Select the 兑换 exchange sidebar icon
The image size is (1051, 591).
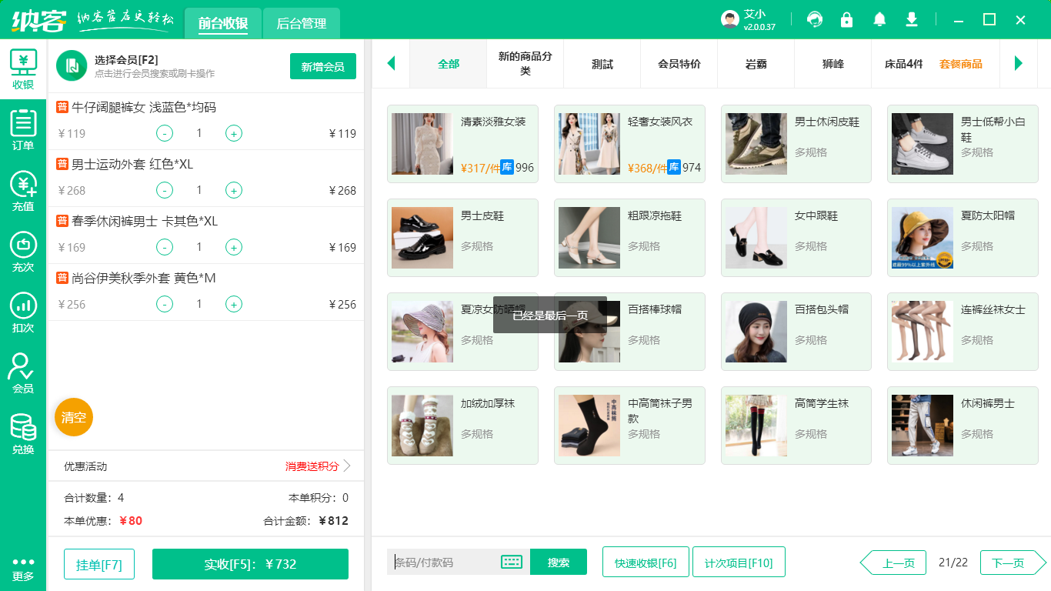click(23, 434)
